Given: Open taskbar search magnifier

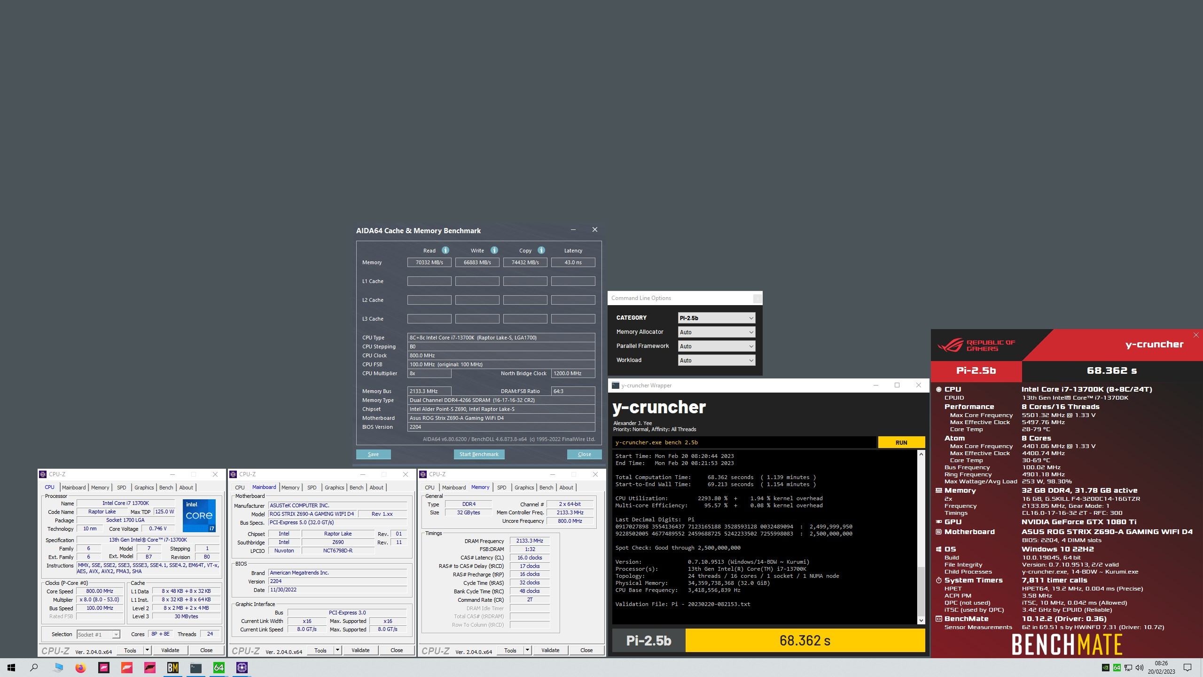Looking at the screenshot, I should click(x=34, y=668).
